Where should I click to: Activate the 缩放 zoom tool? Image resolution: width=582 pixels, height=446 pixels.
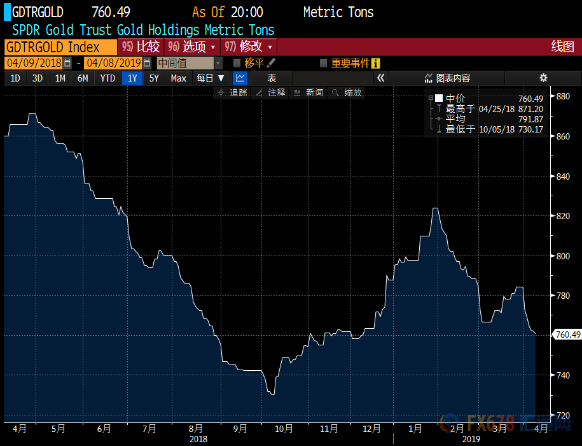click(347, 92)
